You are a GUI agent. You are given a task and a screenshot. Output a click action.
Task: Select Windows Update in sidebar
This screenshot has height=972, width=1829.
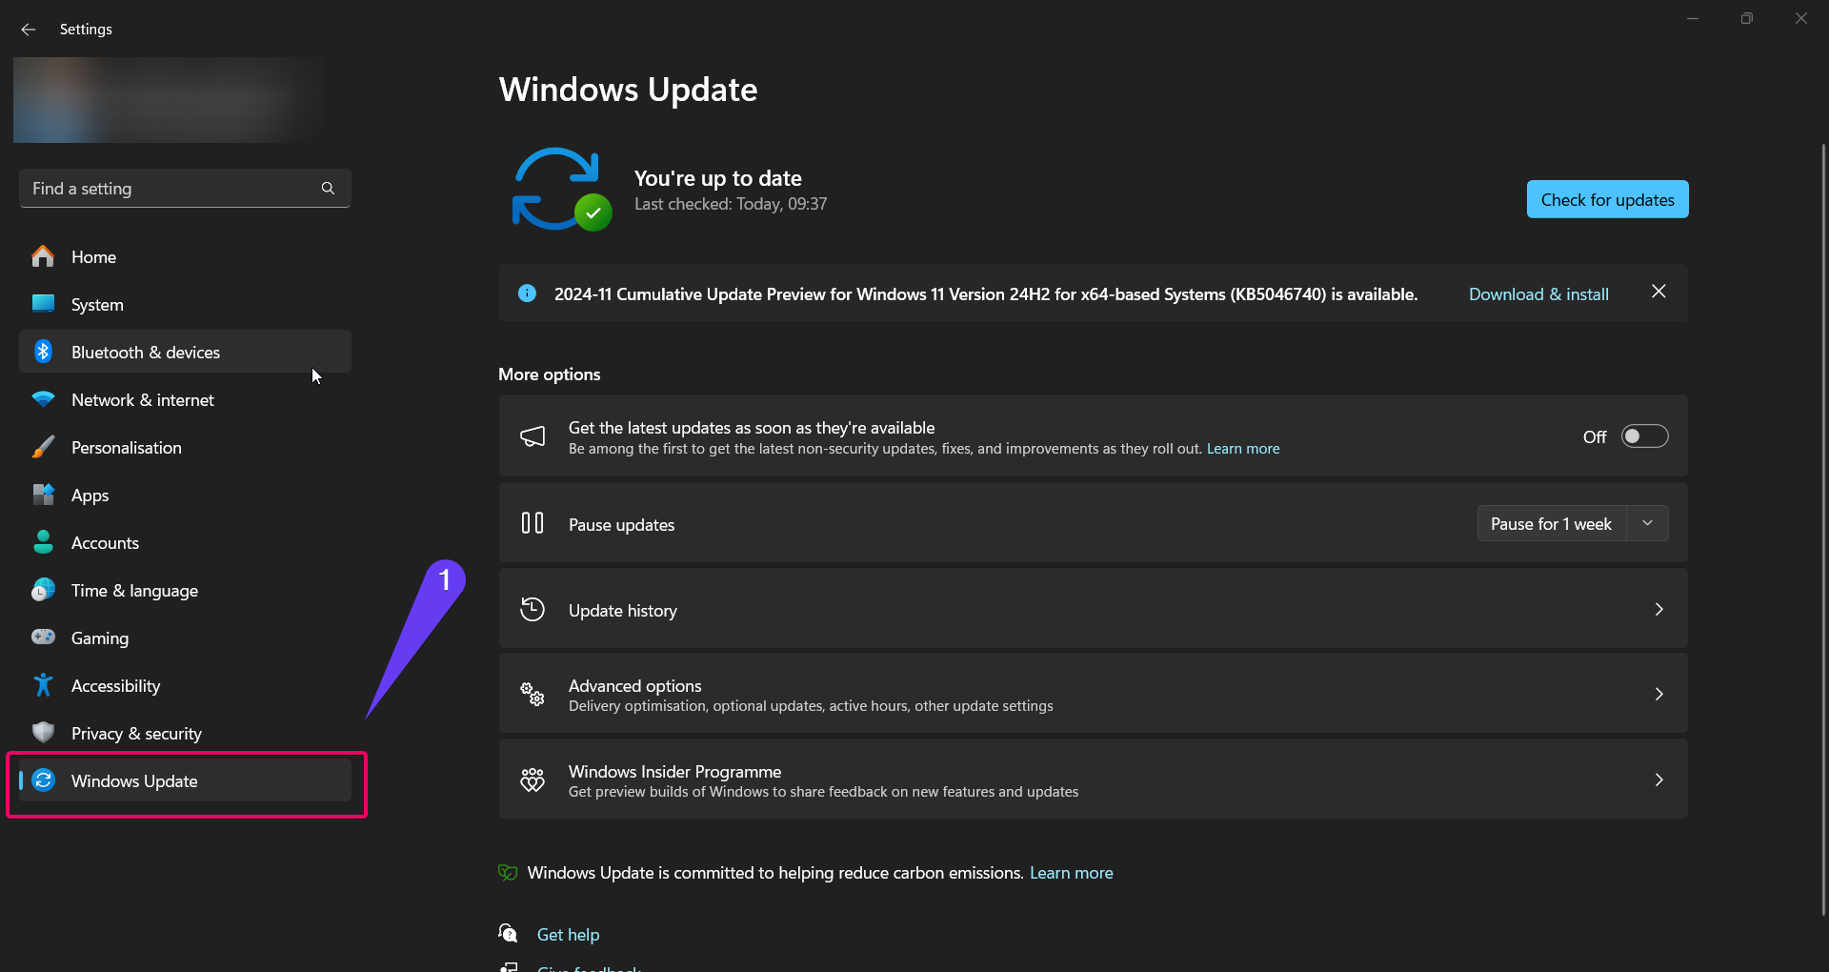pyautogui.click(x=185, y=780)
